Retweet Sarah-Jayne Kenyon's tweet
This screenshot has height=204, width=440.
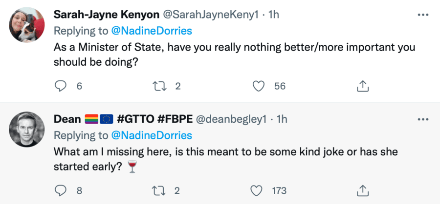pyautogui.click(x=159, y=86)
